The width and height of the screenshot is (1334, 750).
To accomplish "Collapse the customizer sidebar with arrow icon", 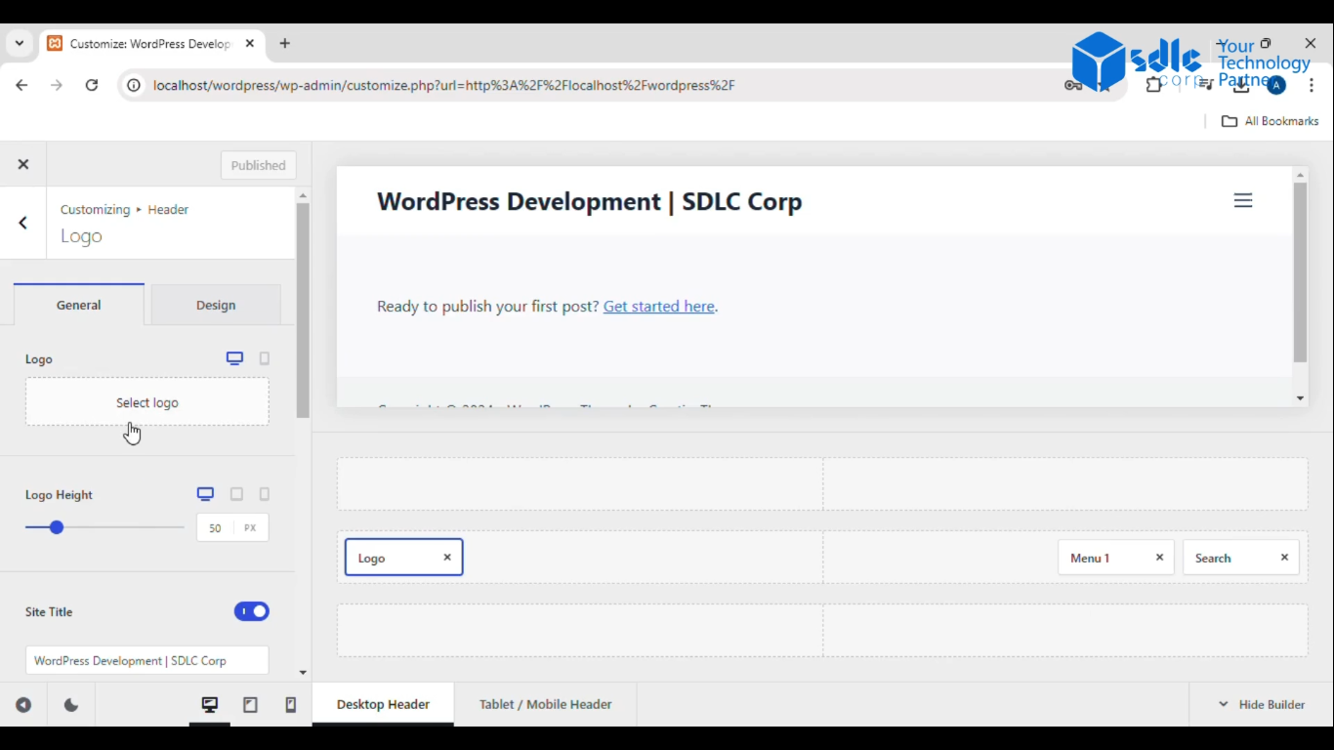I will click(23, 705).
